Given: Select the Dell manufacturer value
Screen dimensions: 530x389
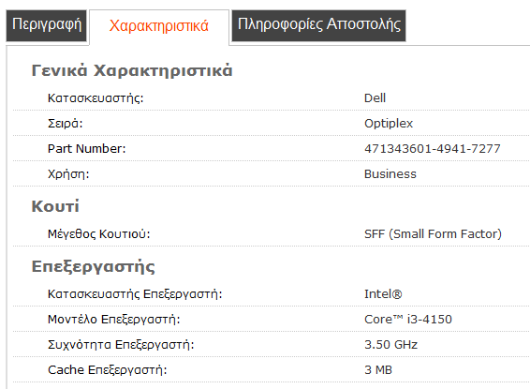Looking at the screenshot, I should point(375,98).
